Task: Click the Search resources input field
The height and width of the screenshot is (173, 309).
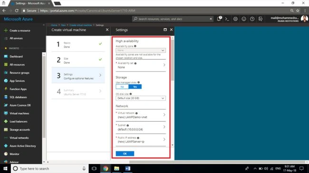Action: [x=173, y=19]
